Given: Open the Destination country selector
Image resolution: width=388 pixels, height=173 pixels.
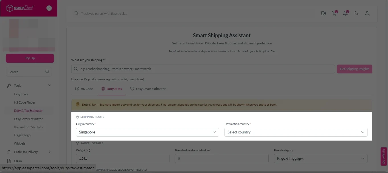Looking at the screenshot, I should click(296, 132).
